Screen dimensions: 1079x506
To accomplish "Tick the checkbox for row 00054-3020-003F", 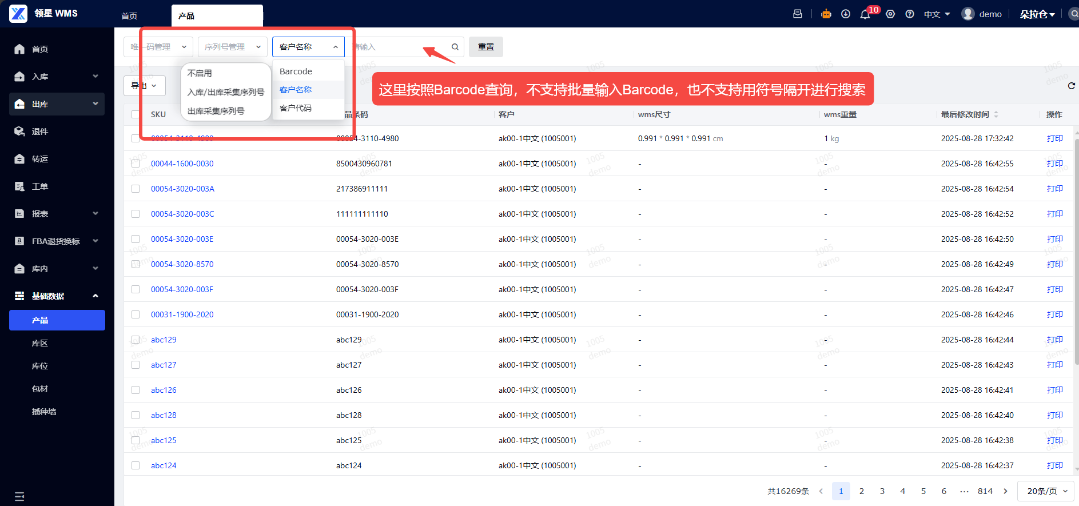I will point(136,289).
